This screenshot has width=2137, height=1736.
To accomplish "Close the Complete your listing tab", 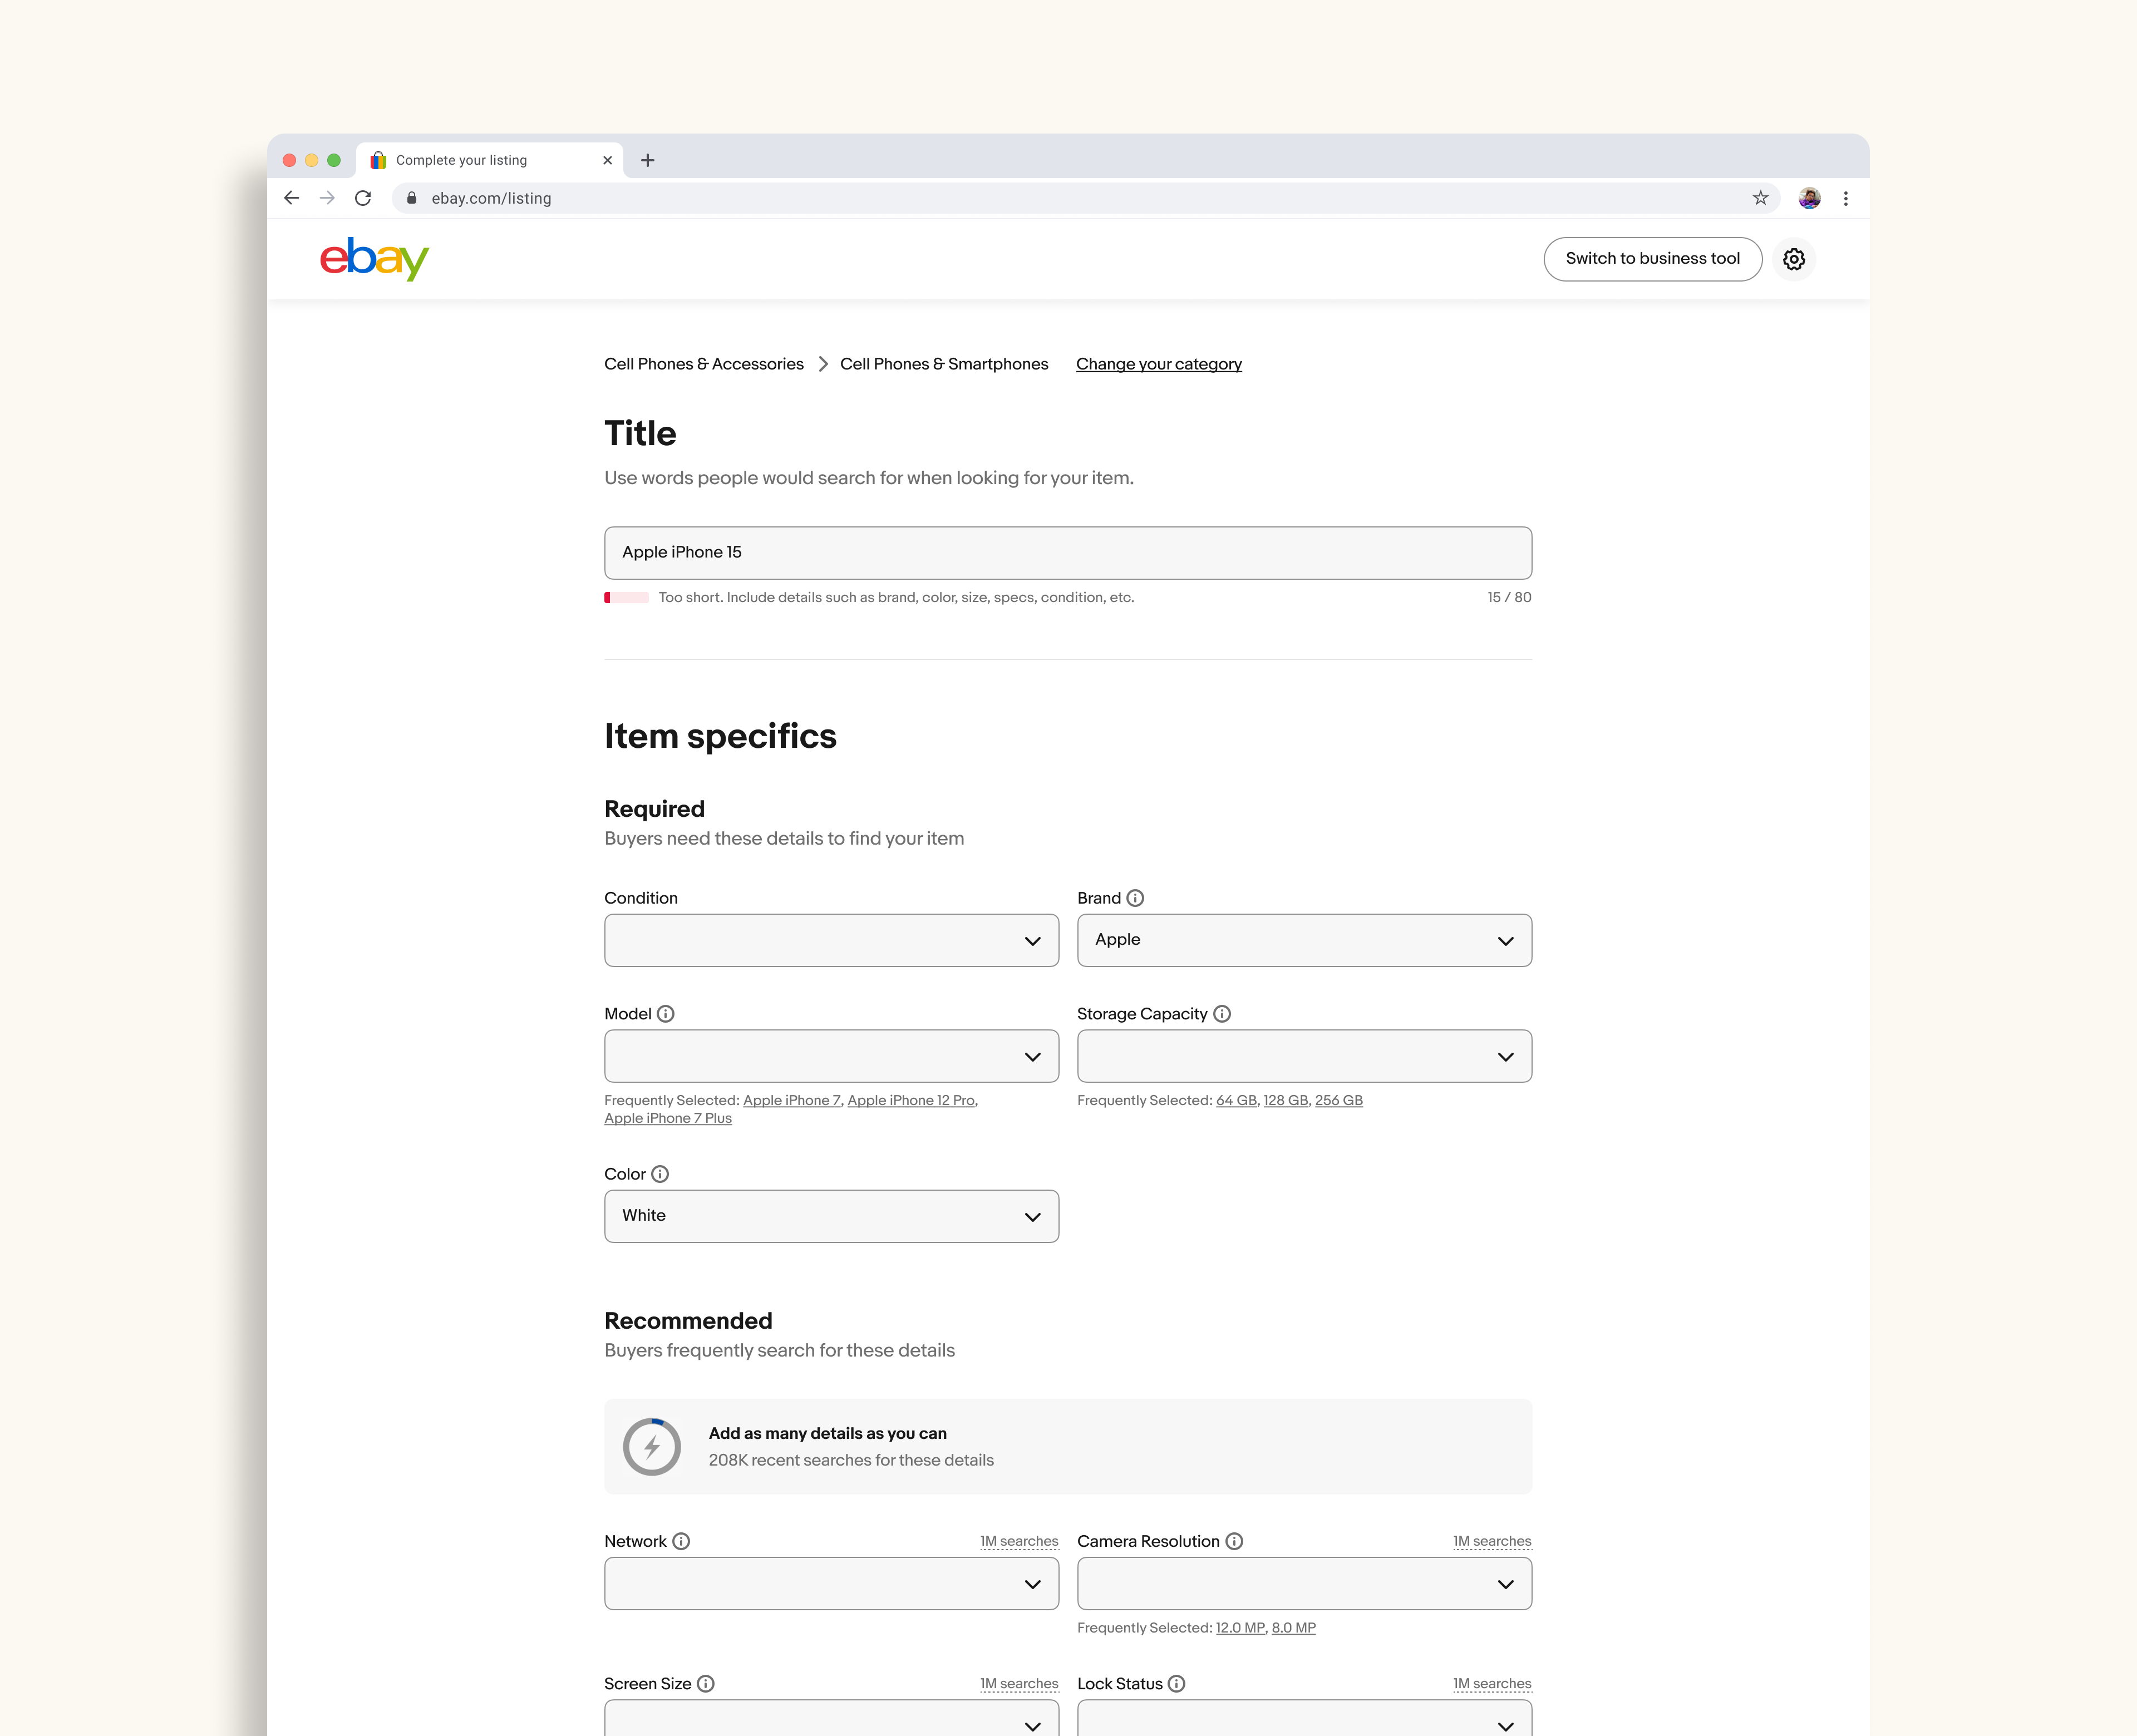I will [x=607, y=160].
